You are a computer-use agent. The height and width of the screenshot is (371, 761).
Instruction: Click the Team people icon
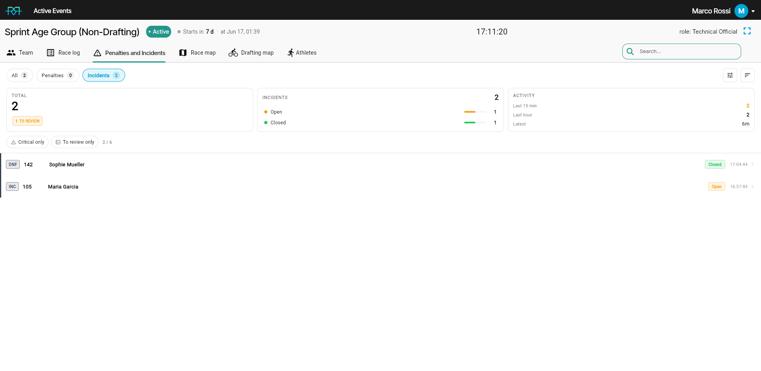click(11, 53)
